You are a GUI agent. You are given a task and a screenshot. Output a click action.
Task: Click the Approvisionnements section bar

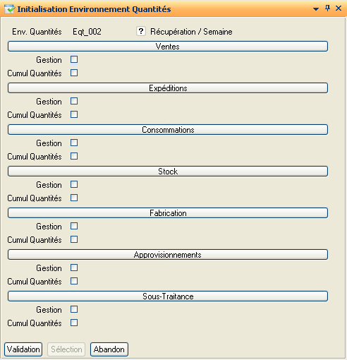(x=168, y=255)
